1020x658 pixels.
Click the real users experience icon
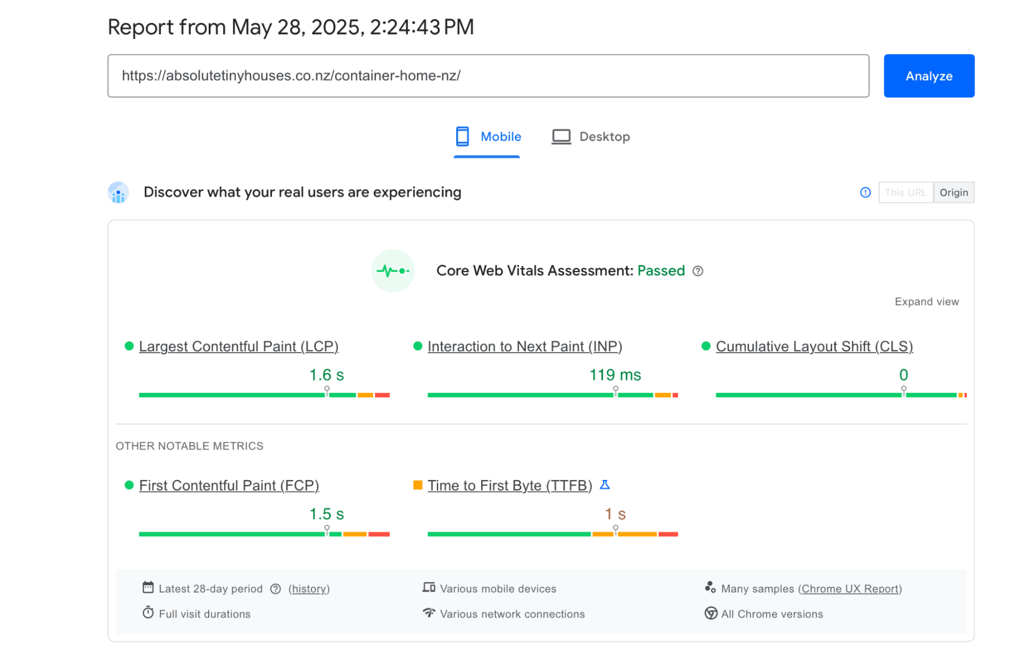[x=118, y=193]
